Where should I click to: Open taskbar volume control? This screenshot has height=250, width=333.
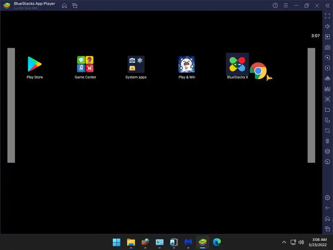pos(301,242)
